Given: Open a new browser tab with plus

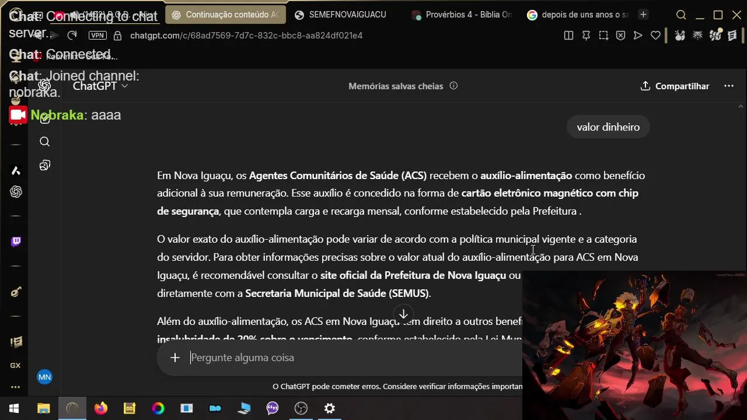Looking at the screenshot, I should (x=643, y=15).
